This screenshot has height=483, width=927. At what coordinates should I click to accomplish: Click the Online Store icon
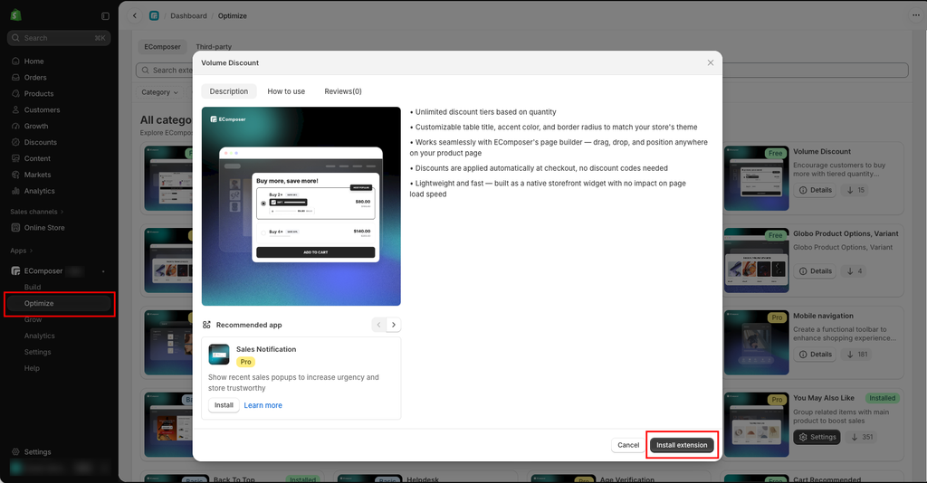click(16, 228)
